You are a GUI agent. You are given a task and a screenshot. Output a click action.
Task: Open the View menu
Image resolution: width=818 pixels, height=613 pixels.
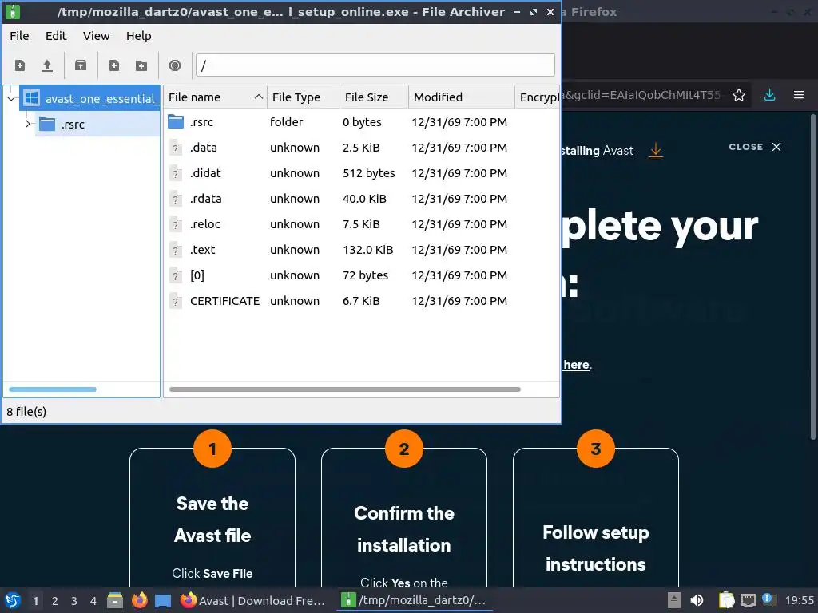[x=96, y=36]
